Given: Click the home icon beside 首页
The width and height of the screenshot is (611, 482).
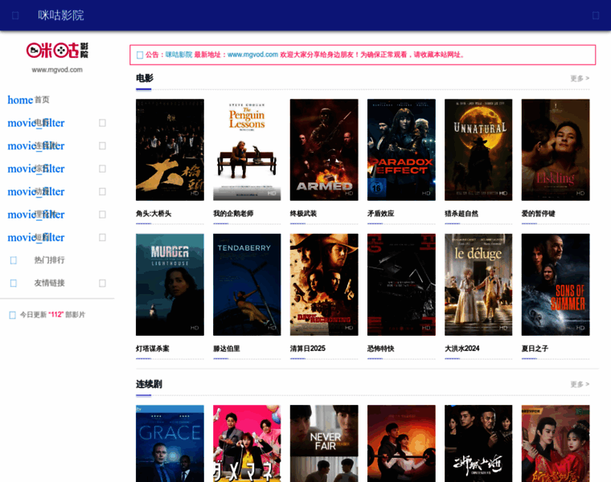Looking at the screenshot, I should click(20, 100).
